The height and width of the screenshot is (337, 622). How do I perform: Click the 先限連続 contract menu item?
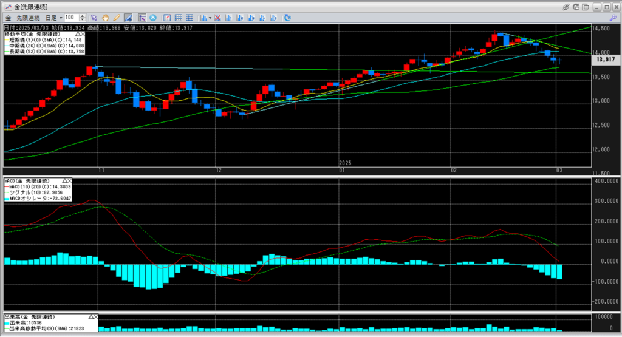tap(27, 18)
